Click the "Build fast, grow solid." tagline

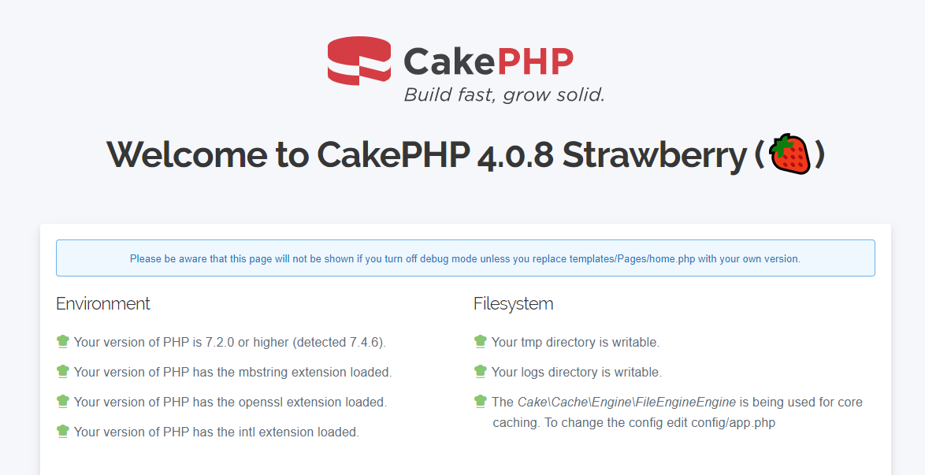pyautogui.click(x=504, y=95)
